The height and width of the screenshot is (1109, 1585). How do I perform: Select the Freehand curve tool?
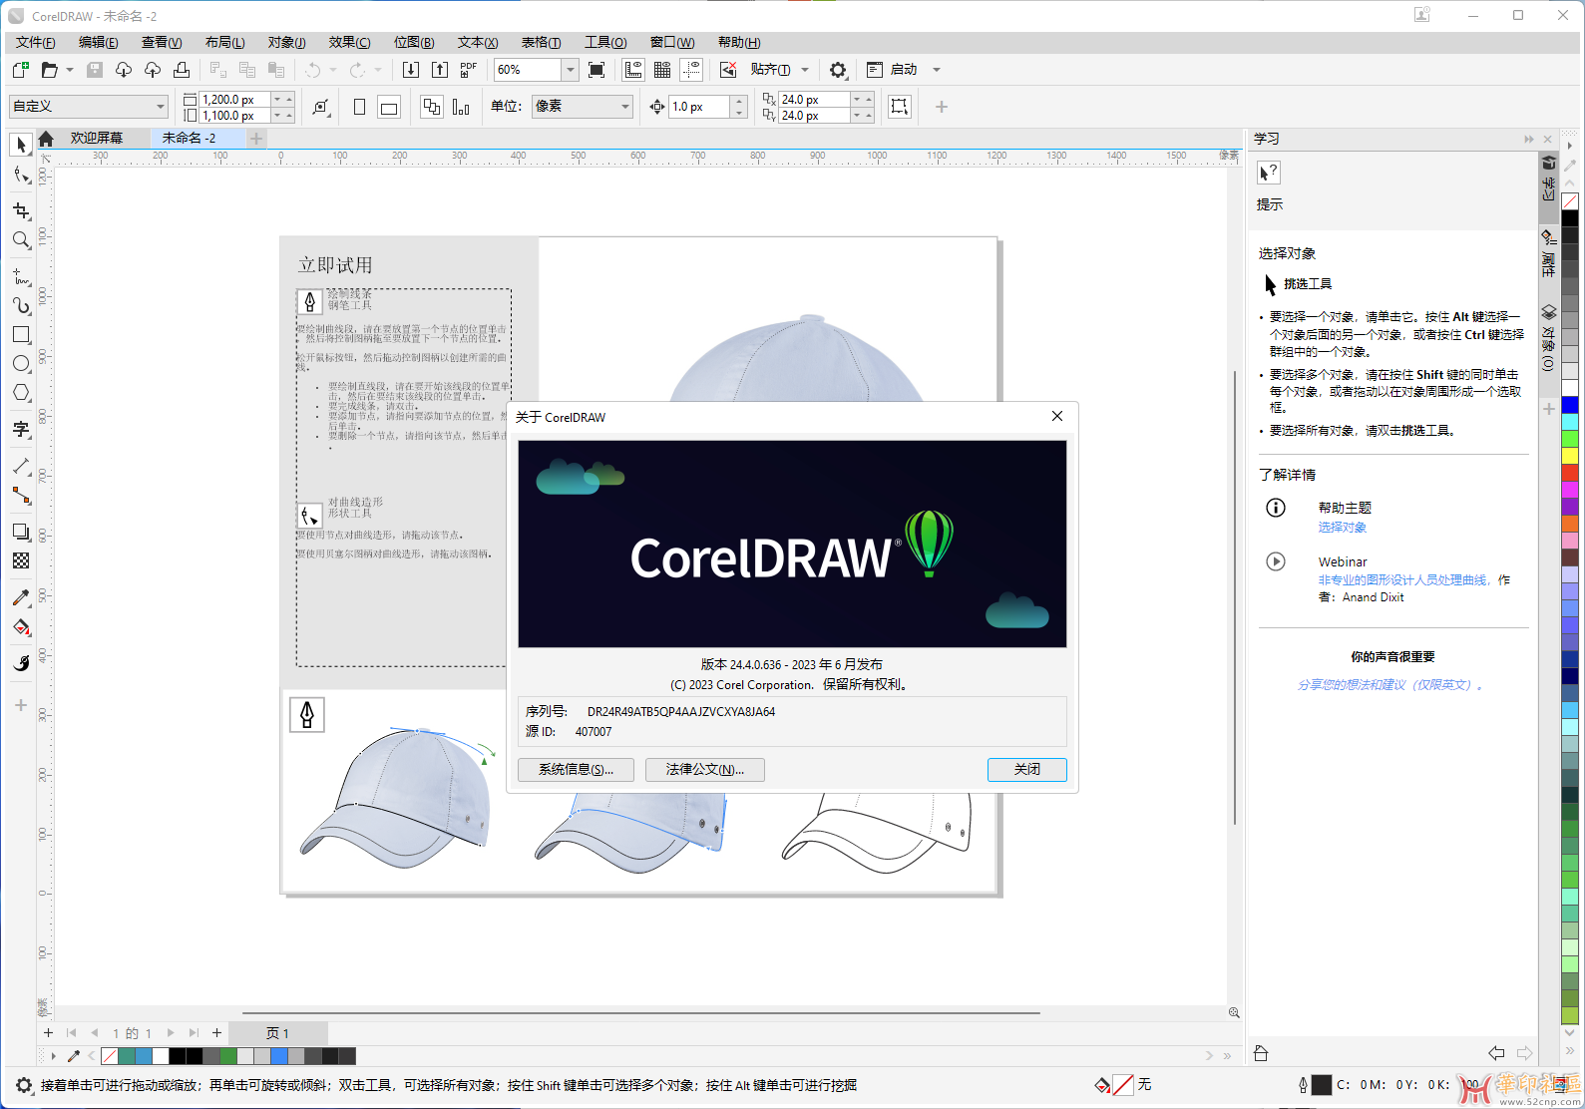(x=21, y=276)
